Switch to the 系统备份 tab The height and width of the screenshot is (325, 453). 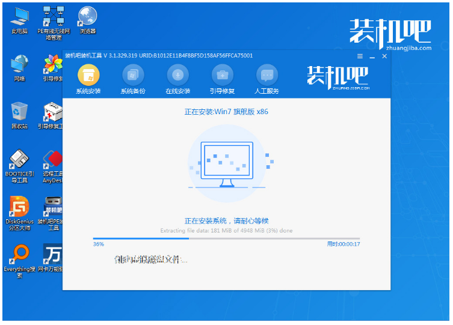pos(133,79)
